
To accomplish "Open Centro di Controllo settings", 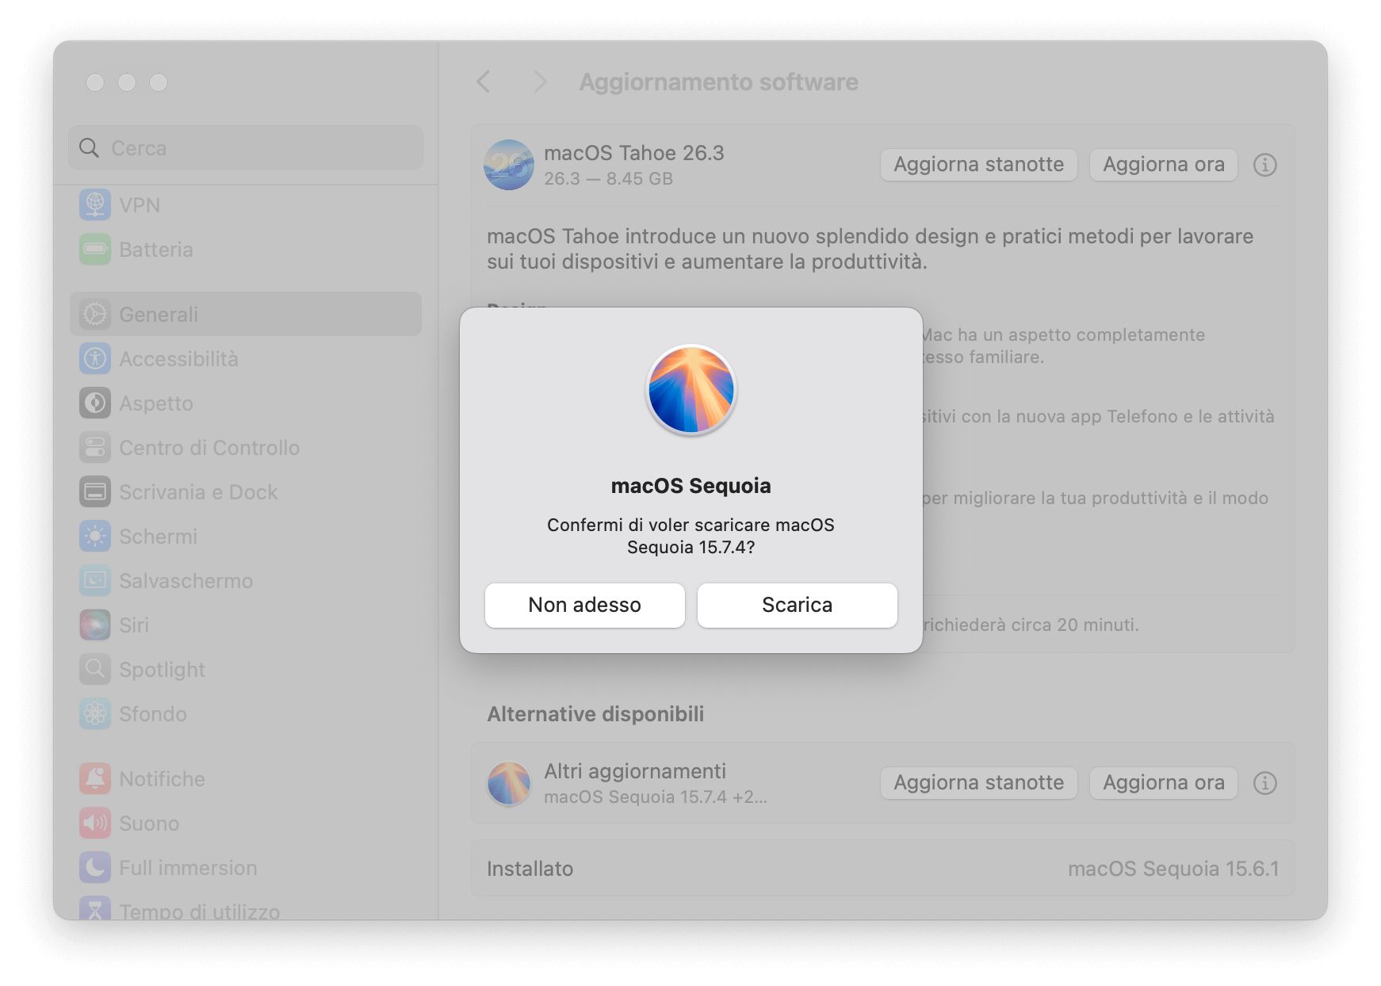I will click(246, 447).
